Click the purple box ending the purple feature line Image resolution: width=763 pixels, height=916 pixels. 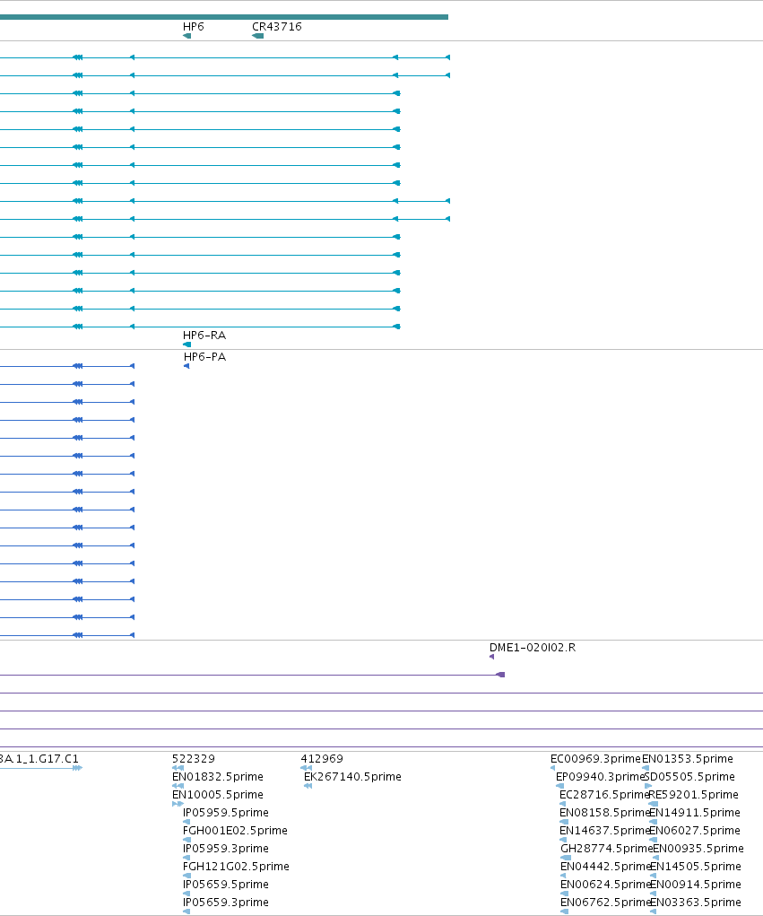coord(500,675)
